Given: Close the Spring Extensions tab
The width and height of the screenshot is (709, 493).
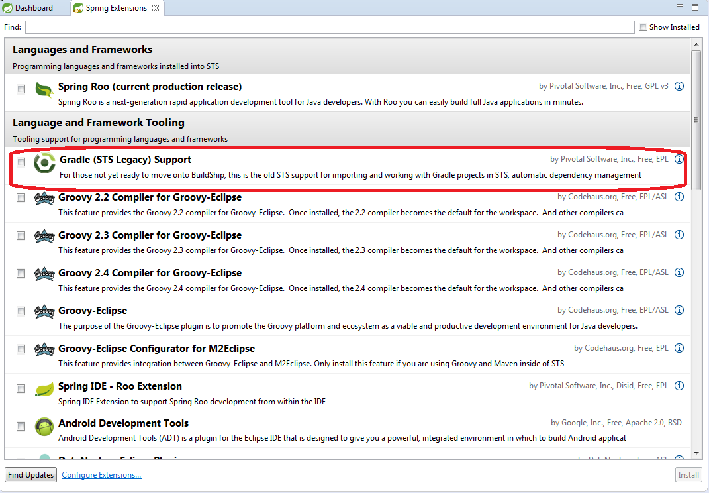Looking at the screenshot, I should pos(156,8).
